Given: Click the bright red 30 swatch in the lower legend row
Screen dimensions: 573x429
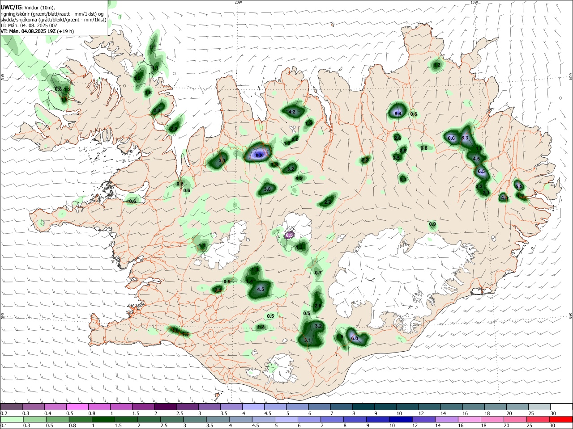Looking at the screenshot, I should point(561,419).
